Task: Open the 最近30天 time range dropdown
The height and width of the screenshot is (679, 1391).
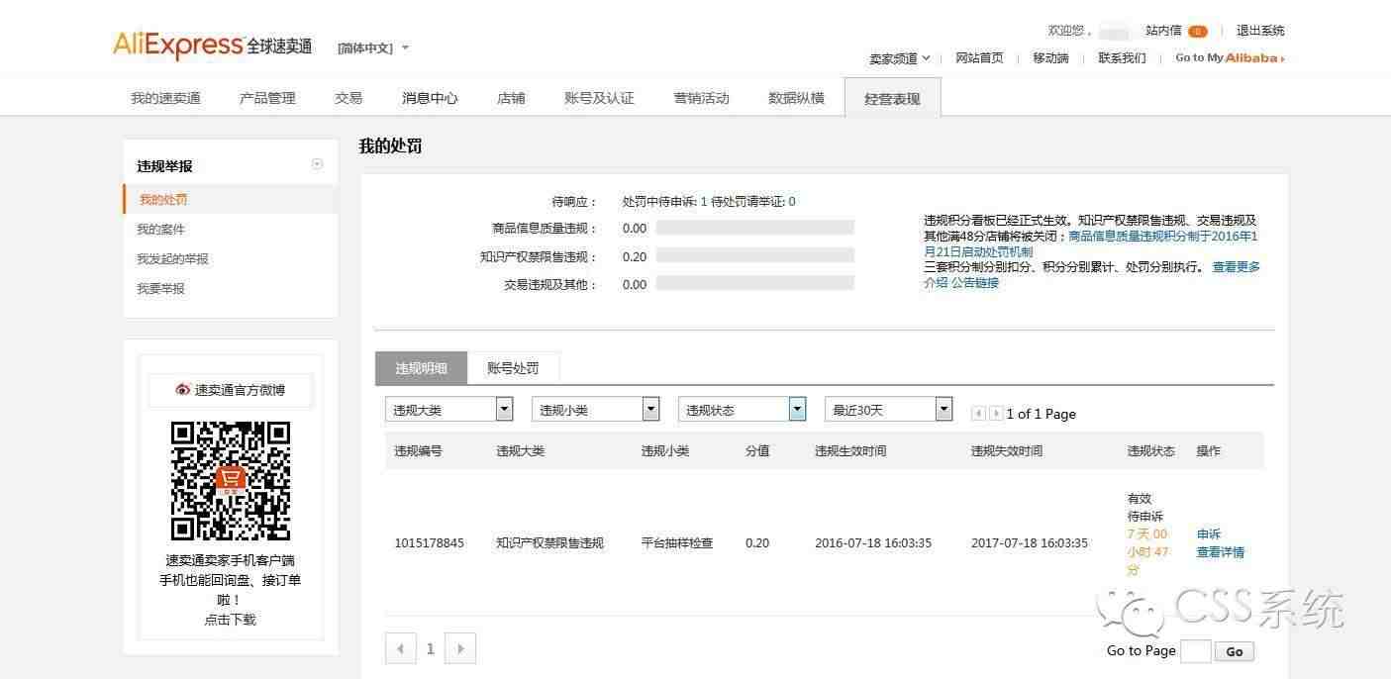Action: click(889, 409)
